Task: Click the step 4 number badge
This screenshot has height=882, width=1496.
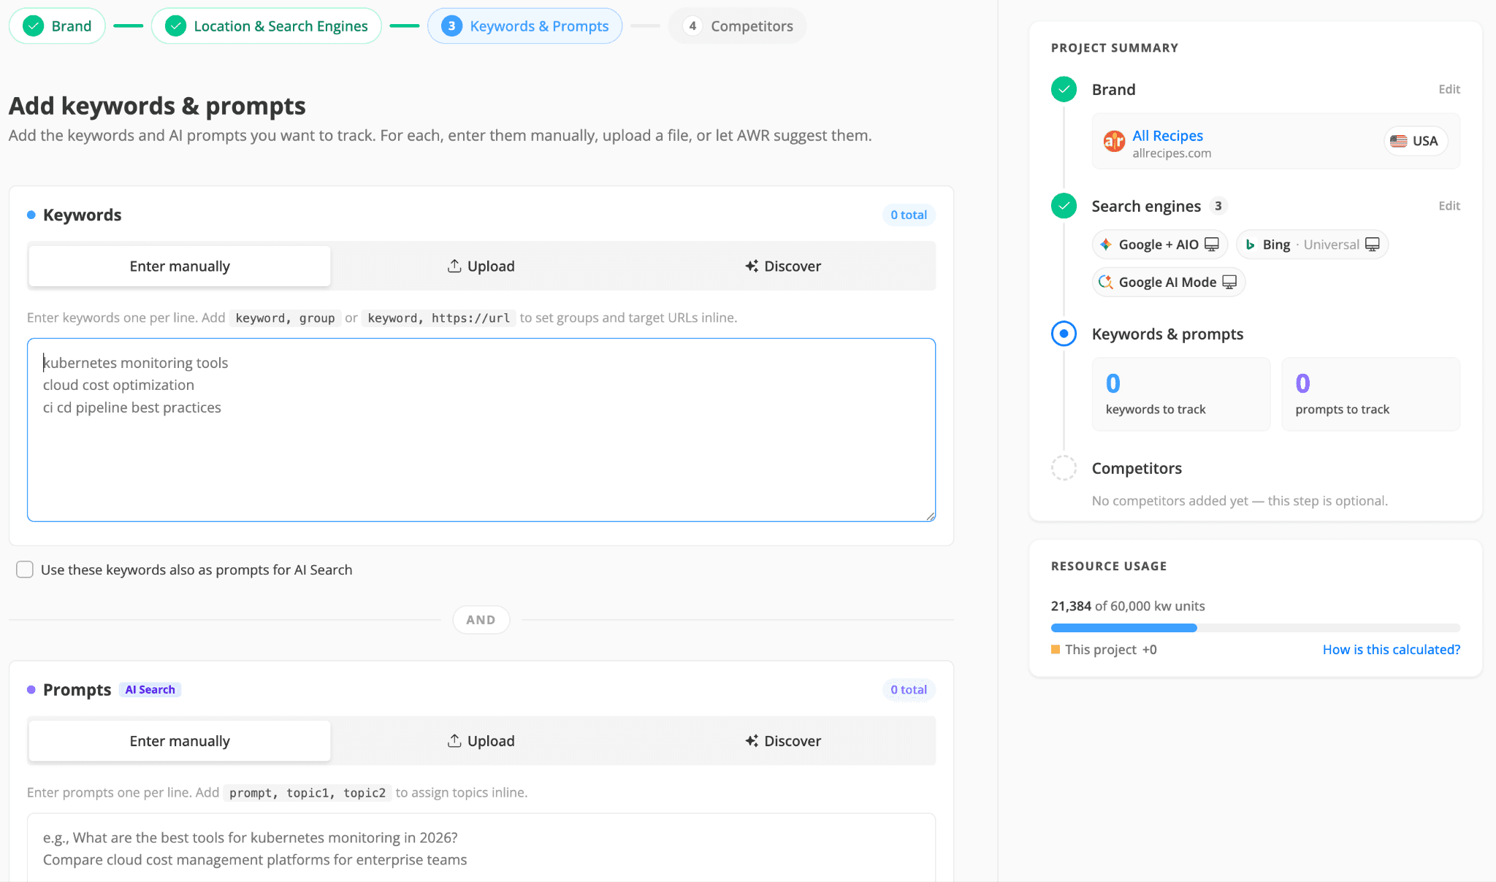Action: coord(692,26)
